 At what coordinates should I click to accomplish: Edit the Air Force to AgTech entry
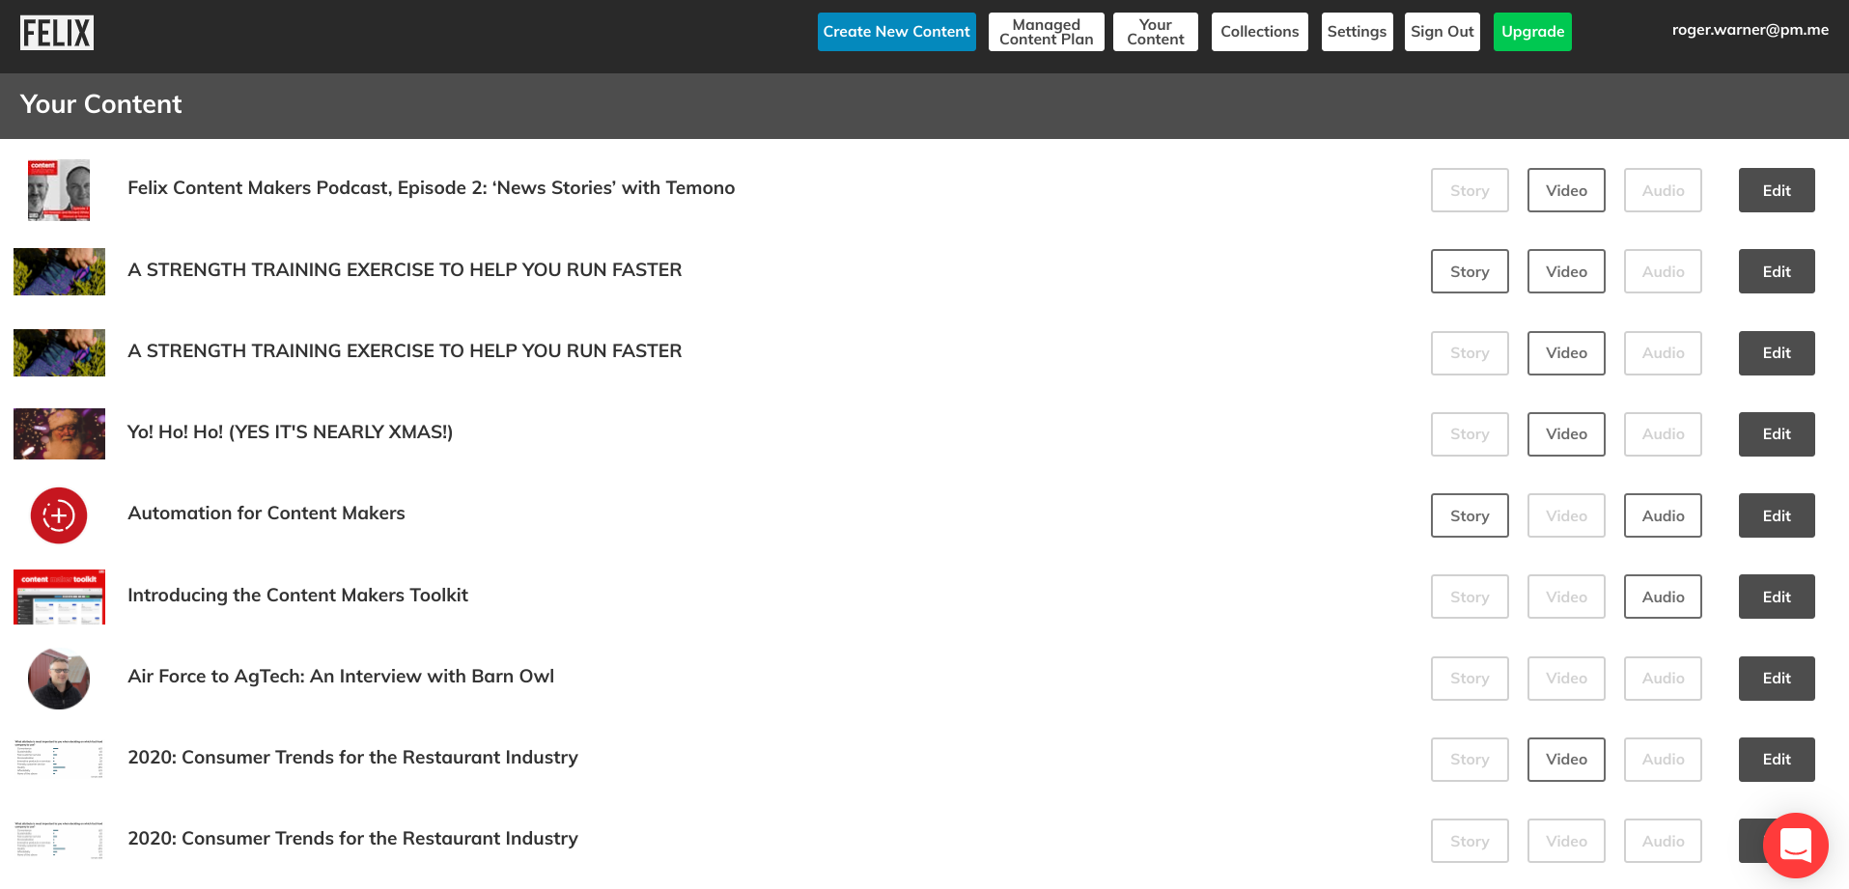coord(1776,679)
